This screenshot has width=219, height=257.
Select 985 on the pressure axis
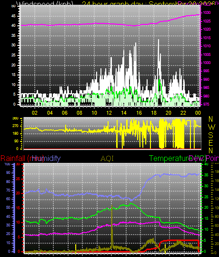[206, 88]
